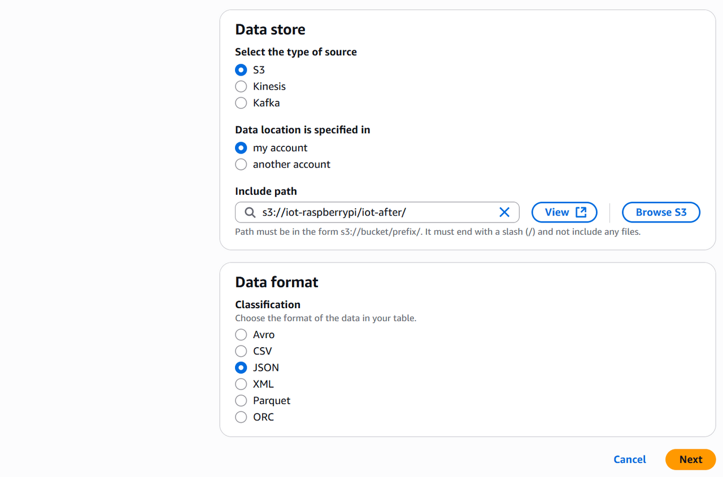723x477 pixels.
Task: Pick ORC as the data format
Action: pos(241,417)
